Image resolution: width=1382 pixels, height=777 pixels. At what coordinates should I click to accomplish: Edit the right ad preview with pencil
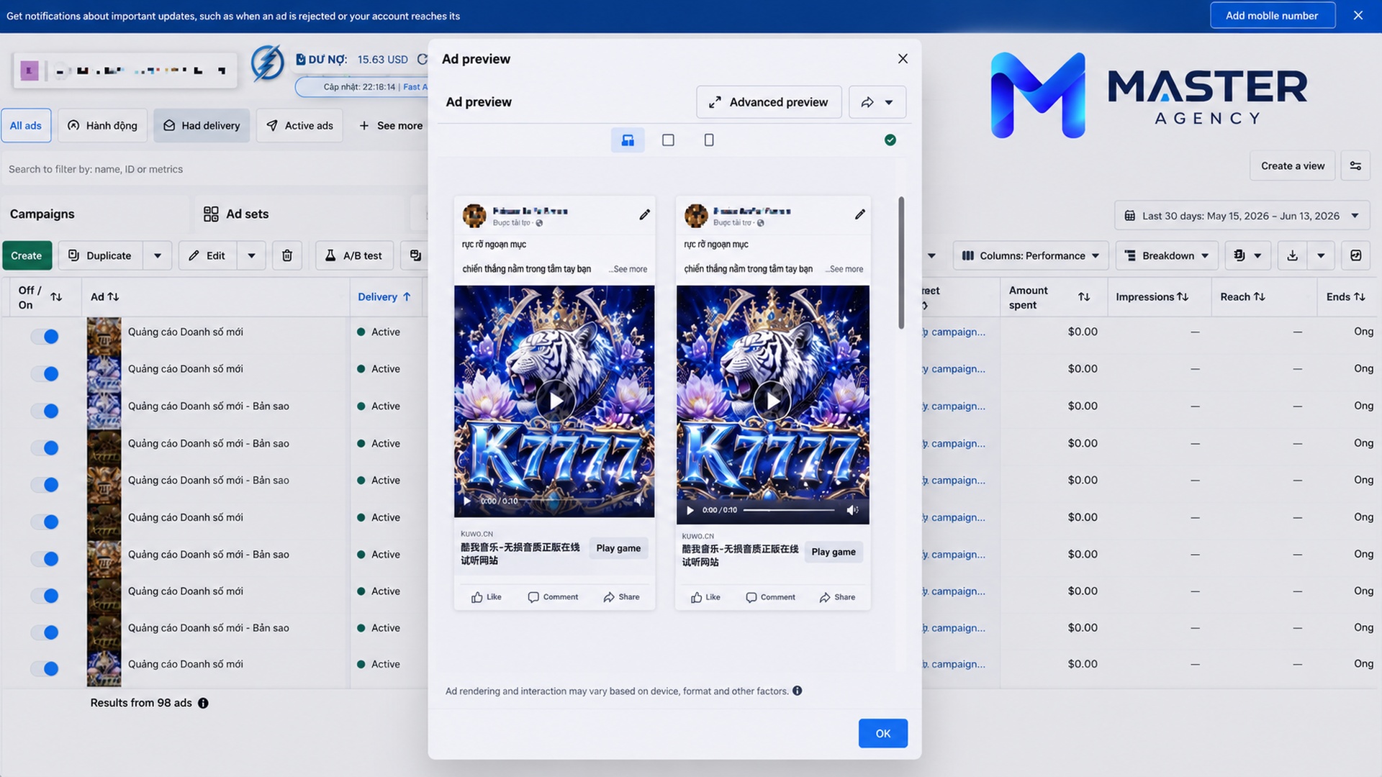(x=860, y=214)
